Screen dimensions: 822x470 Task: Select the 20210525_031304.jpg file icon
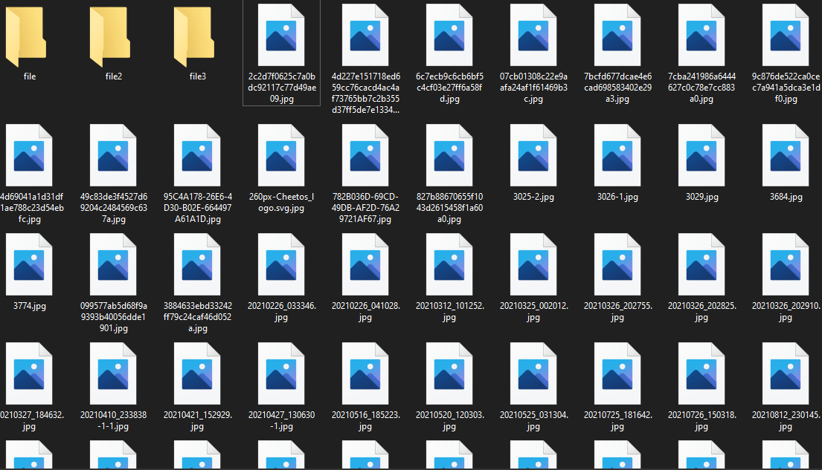point(533,373)
